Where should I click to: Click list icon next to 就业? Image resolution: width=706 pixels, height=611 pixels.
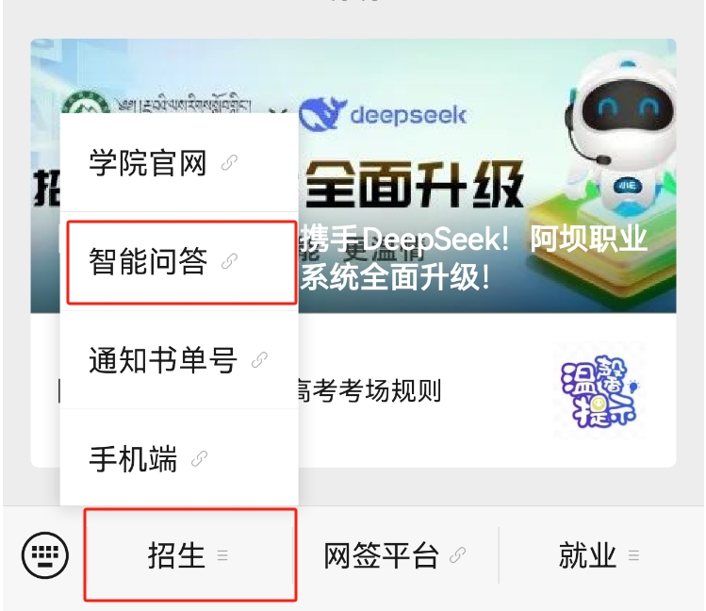point(634,555)
